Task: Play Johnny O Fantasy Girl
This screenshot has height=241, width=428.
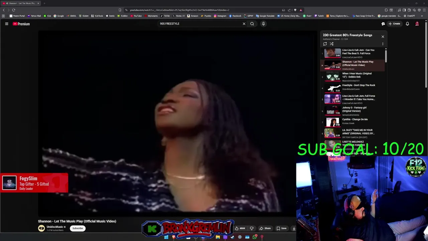Action: point(353,111)
